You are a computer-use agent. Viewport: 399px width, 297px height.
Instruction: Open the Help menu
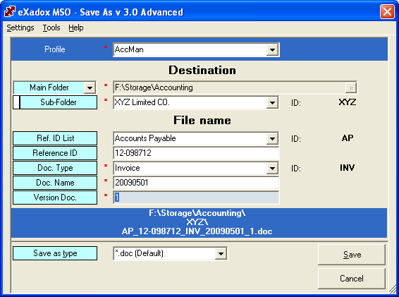(x=76, y=28)
